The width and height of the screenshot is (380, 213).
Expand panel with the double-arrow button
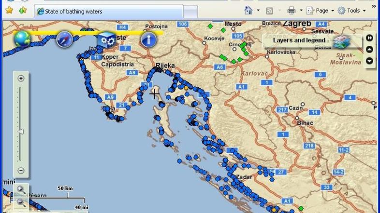click(370, 38)
